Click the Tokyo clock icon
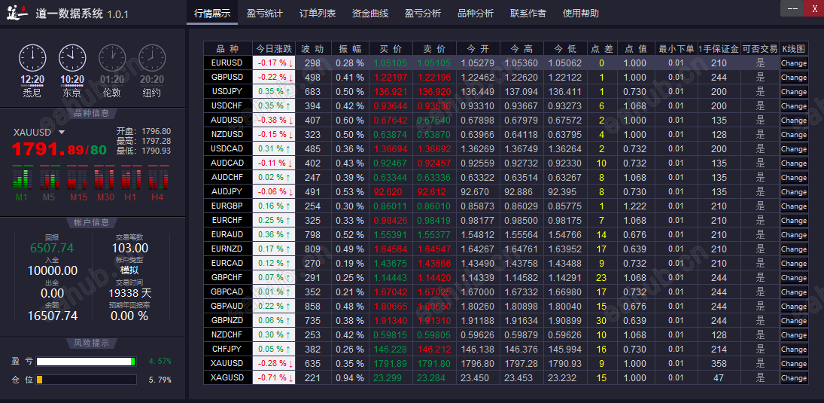The width and height of the screenshot is (824, 403). point(72,58)
